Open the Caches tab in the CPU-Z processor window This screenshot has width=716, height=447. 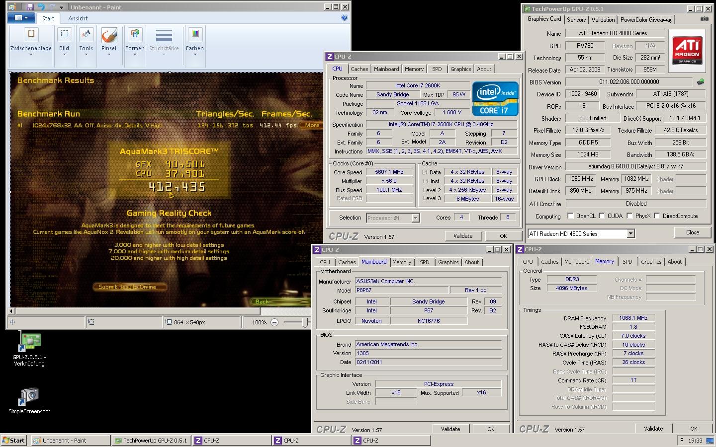click(x=359, y=70)
